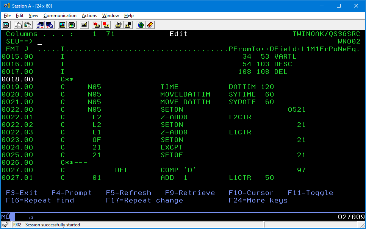Click the Send File to Host icon
This screenshot has height=229, width=366.
point(40,25)
